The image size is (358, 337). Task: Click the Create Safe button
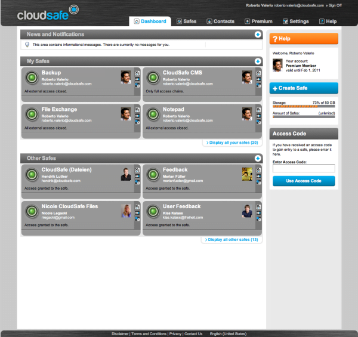point(304,88)
